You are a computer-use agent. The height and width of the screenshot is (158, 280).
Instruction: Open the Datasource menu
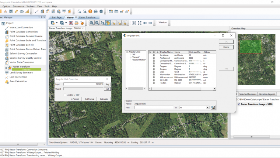click(x=18, y=6)
